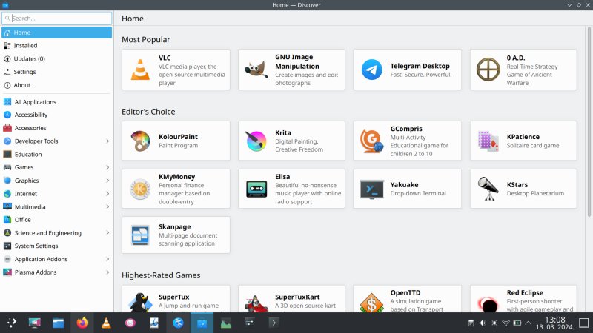Open the Installed section
The image size is (593, 333).
(x=25, y=46)
